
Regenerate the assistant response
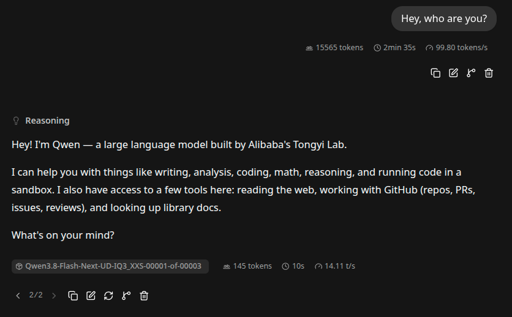point(108,296)
